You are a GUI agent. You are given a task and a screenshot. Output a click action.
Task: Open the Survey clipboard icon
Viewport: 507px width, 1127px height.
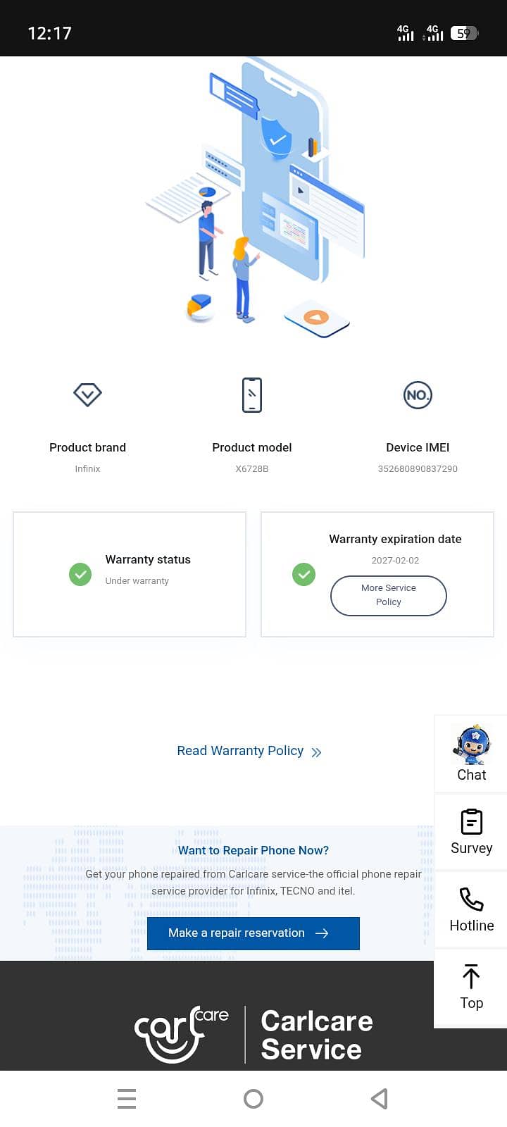[471, 822]
